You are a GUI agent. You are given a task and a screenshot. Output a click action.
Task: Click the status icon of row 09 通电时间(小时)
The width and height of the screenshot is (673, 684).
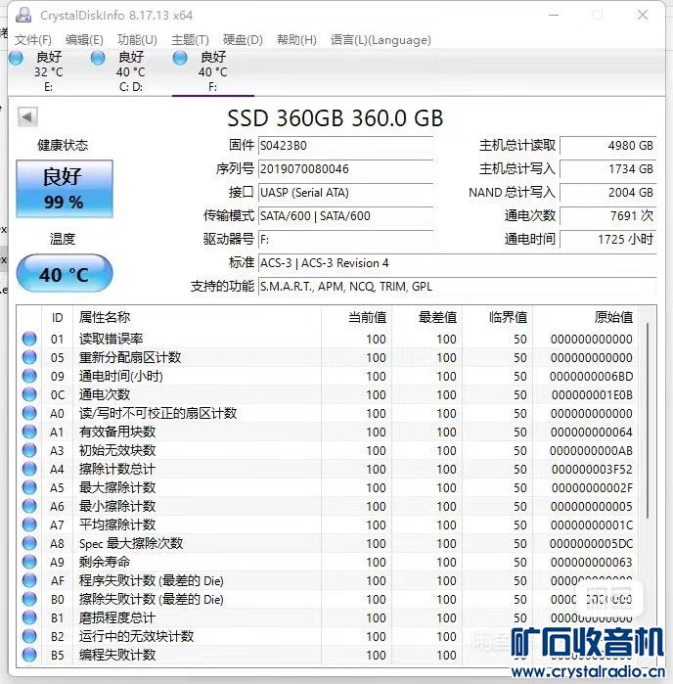coord(29,376)
